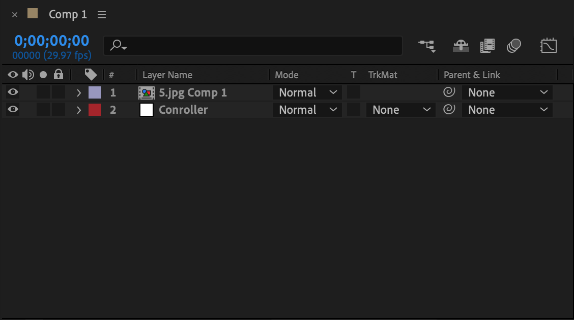The image size is (574, 320).
Task: Hide the Conroller layer
Action: pos(13,109)
